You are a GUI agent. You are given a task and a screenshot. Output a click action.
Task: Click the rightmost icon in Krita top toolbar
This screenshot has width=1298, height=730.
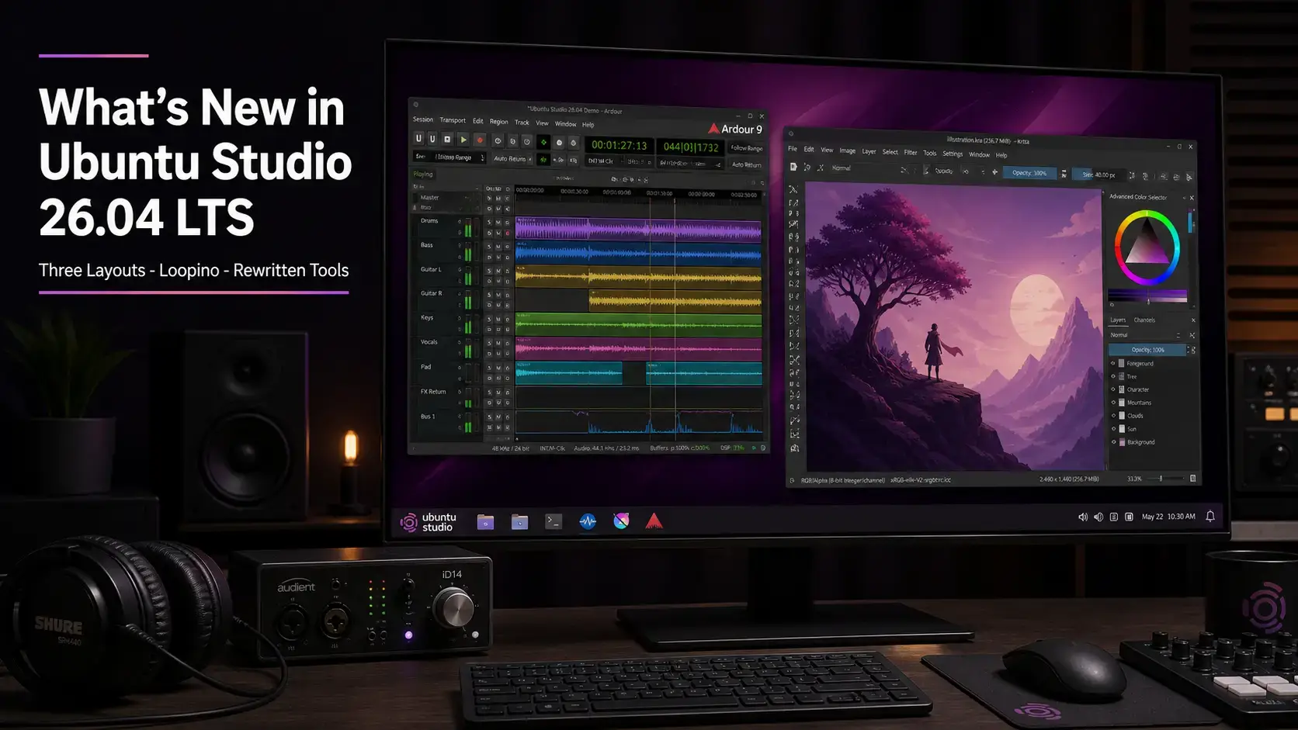click(1189, 177)
